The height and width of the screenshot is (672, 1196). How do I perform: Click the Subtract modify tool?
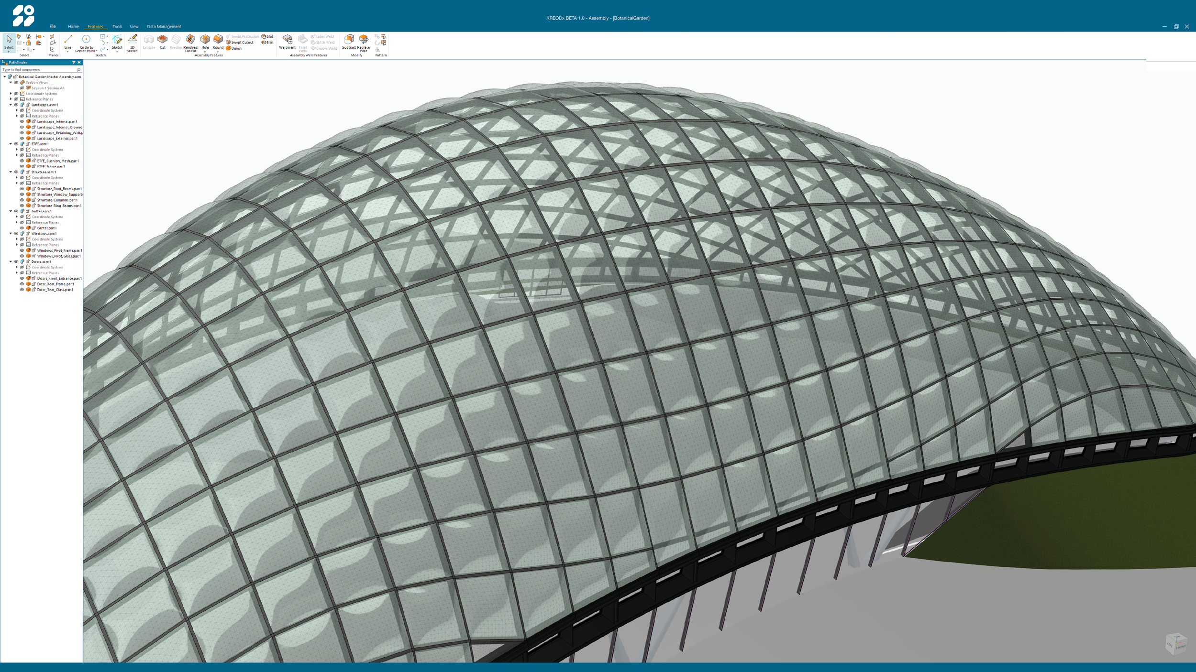349,41
